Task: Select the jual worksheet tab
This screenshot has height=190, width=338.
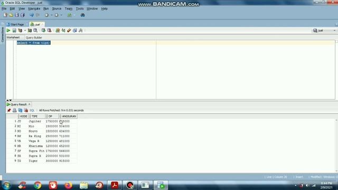Action: click(35, 24)
